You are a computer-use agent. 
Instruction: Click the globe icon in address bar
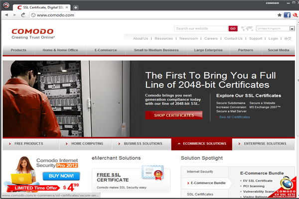point(33,15)
